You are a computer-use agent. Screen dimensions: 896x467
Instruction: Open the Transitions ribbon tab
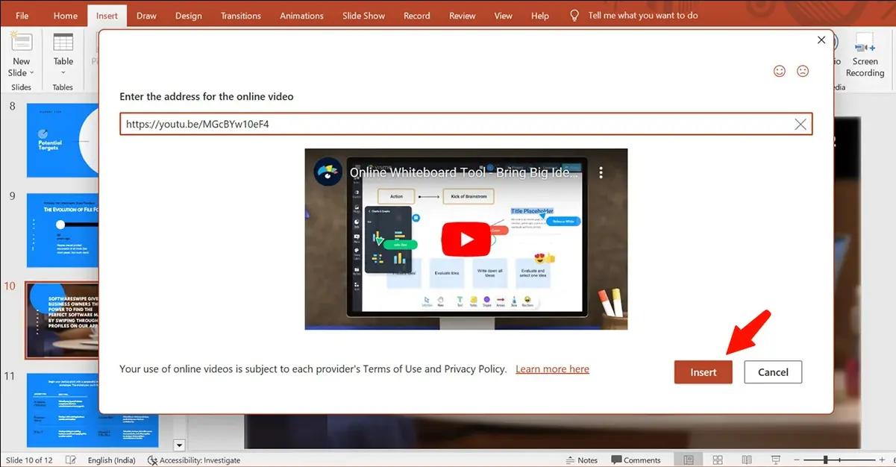(x=241, y=16)
